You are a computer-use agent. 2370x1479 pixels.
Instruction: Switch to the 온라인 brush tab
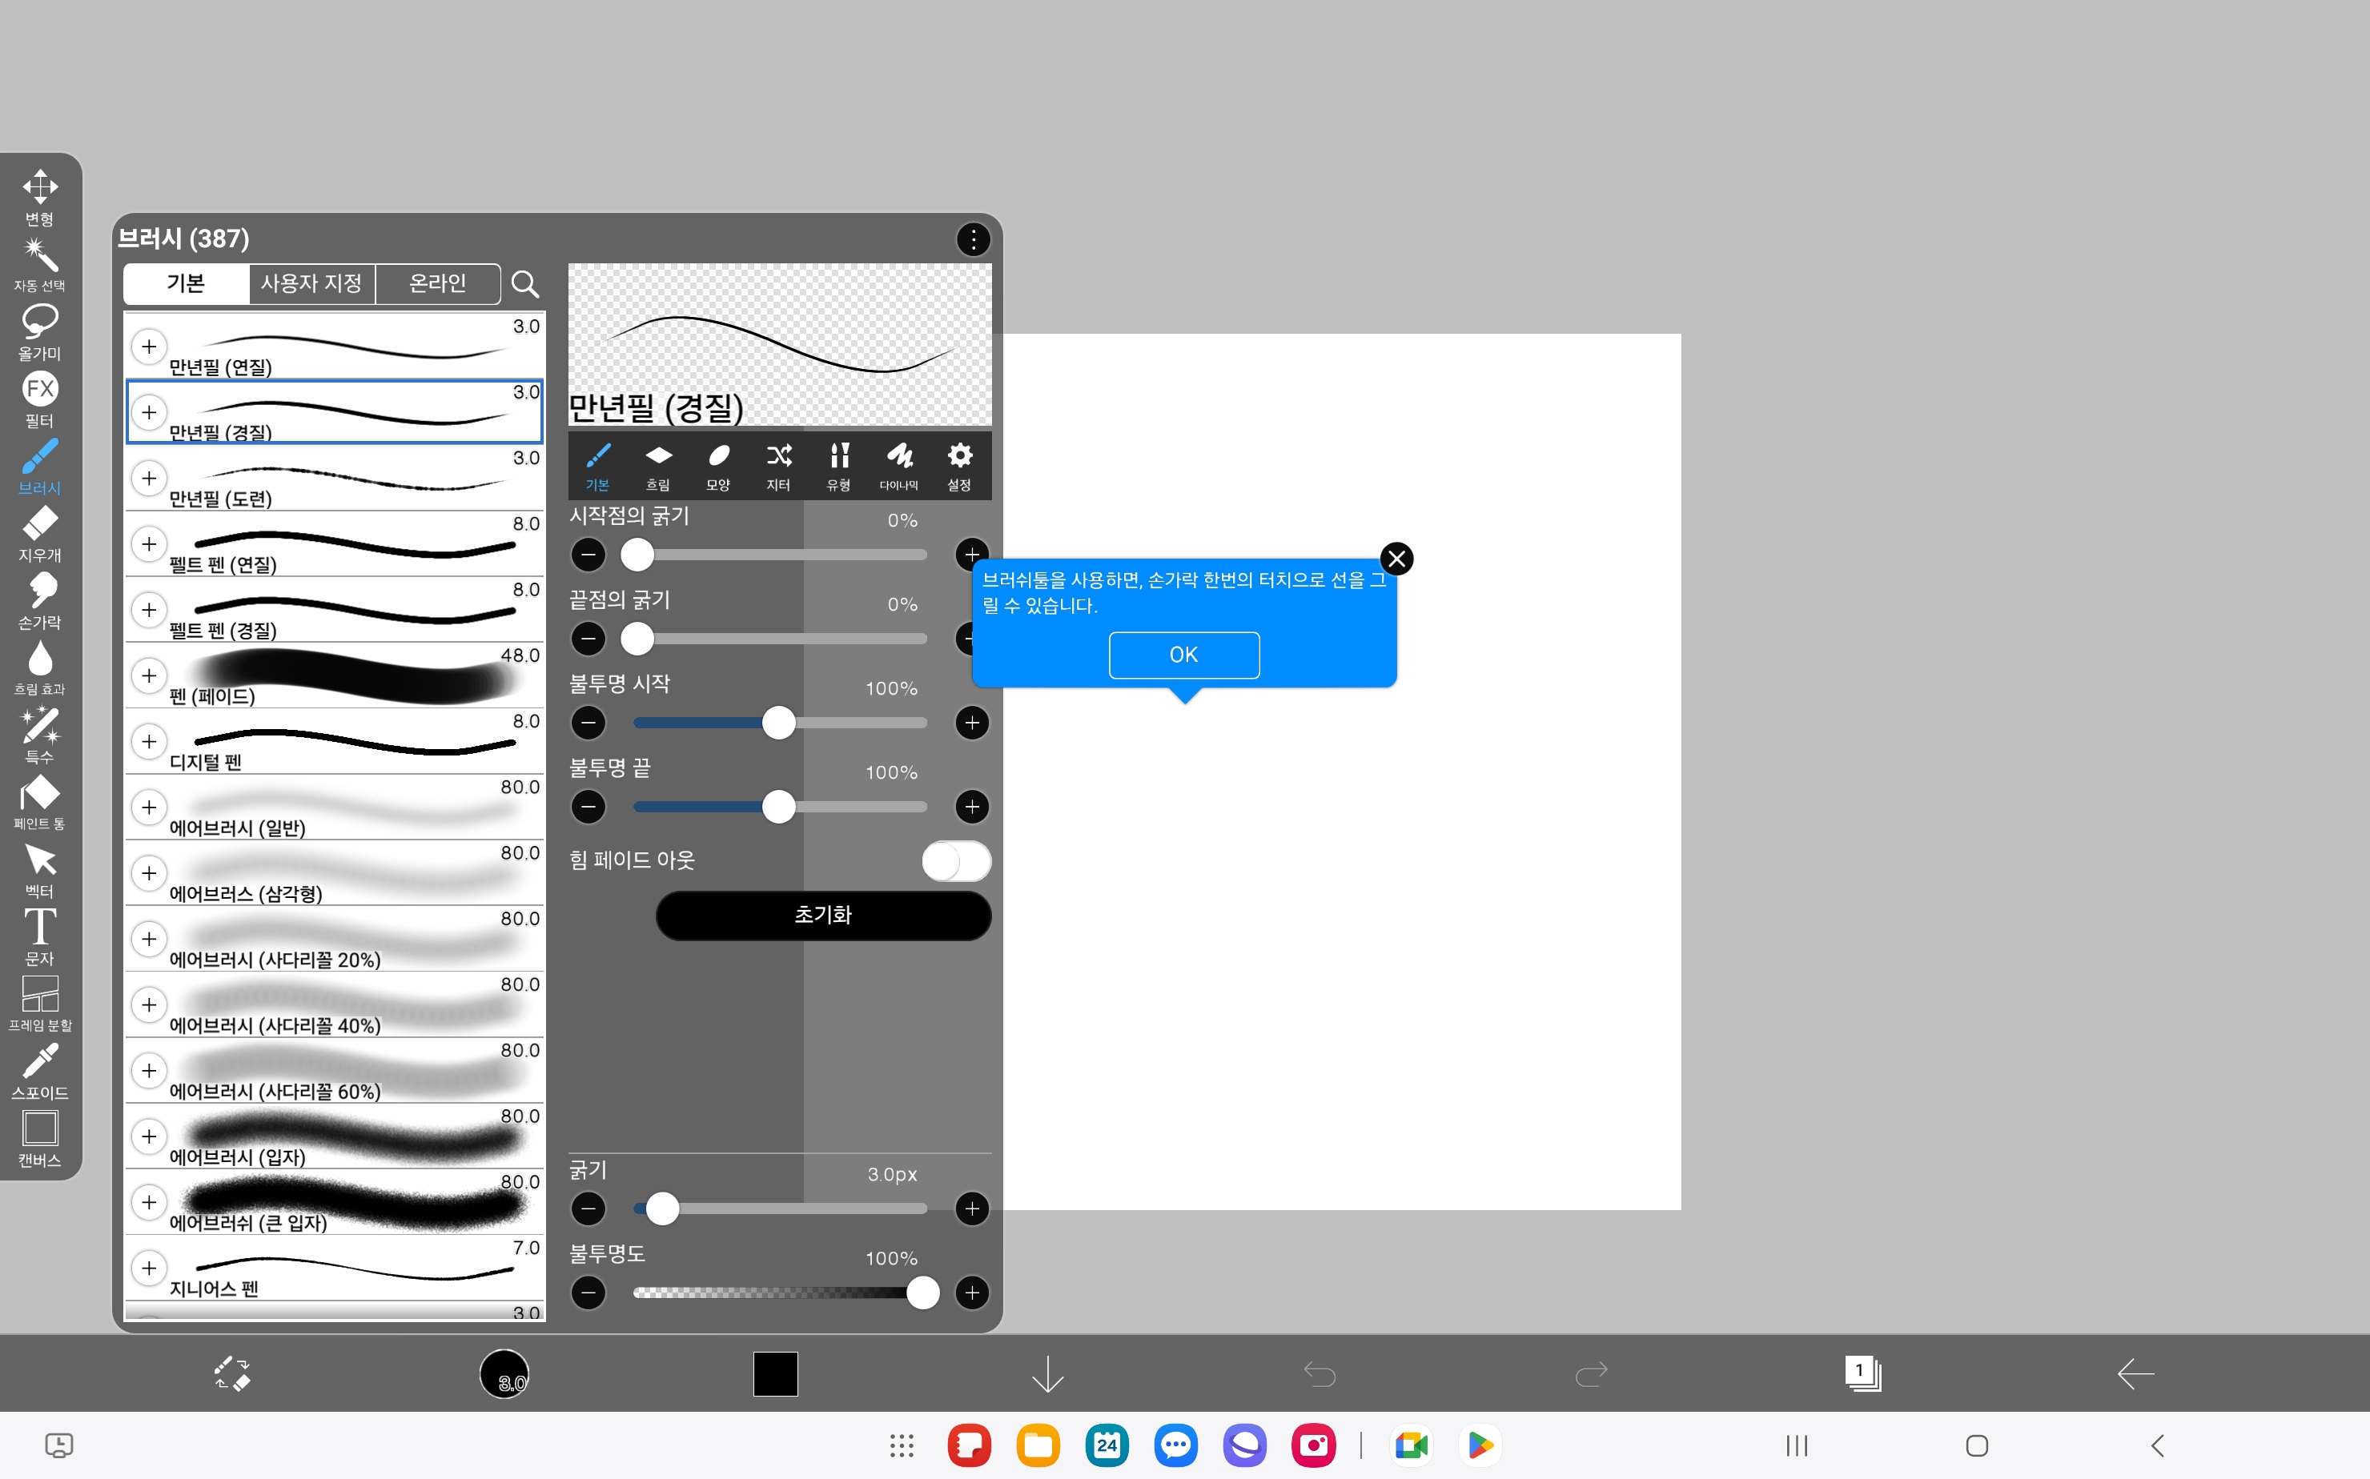tap(437, 283)
